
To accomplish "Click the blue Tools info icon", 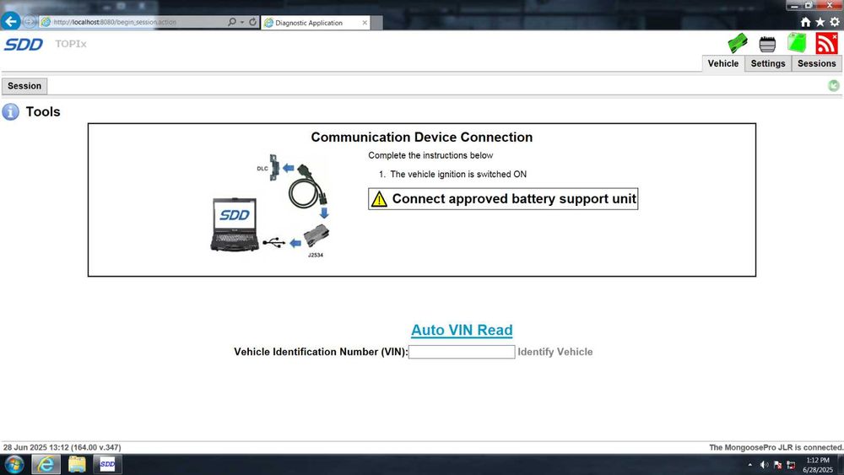I will click(x=11, y=112).
